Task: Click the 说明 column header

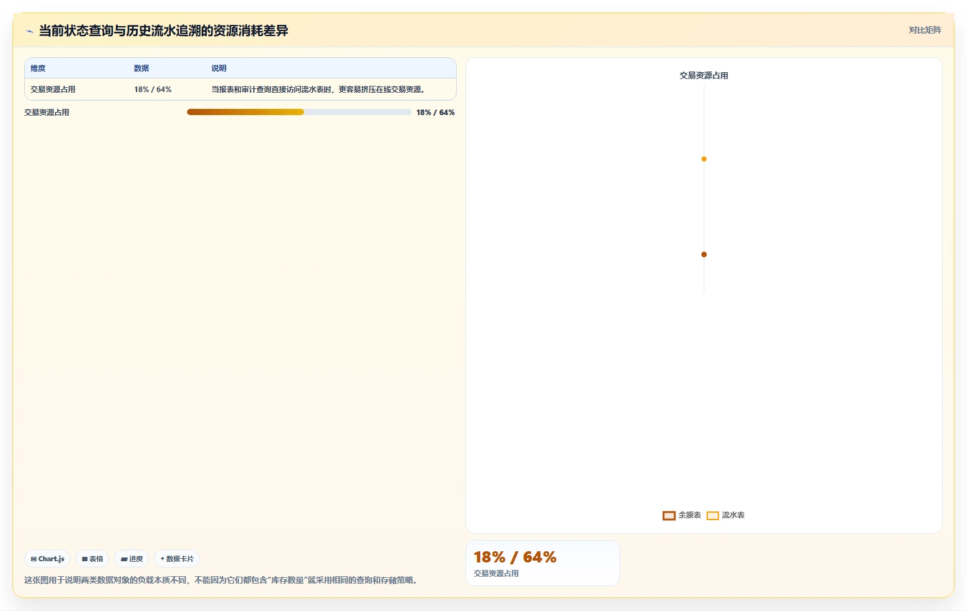Action: (219, 68)
